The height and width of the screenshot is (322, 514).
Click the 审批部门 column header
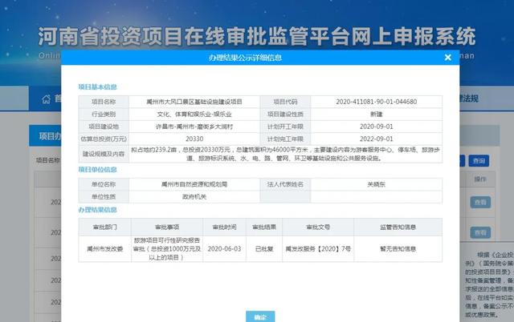[105, 227]
